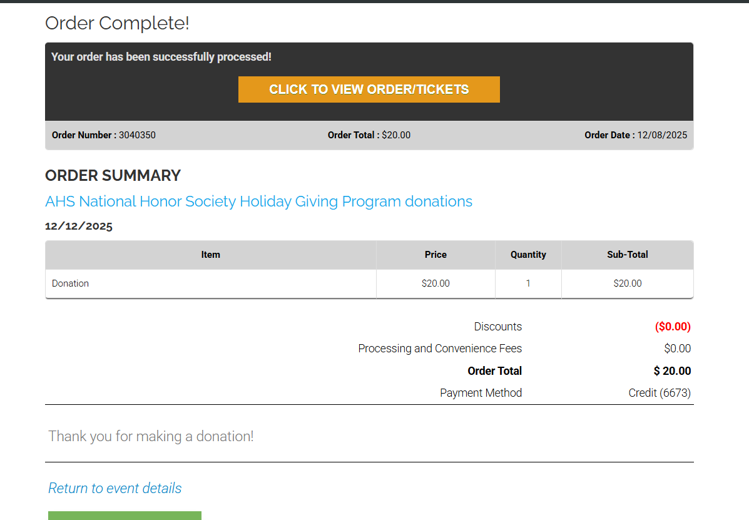
Task: Click the Price column header
Action: (436, 255)
